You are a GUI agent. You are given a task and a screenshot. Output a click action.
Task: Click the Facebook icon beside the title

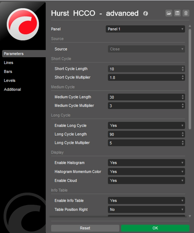click(x=145, y=14)
